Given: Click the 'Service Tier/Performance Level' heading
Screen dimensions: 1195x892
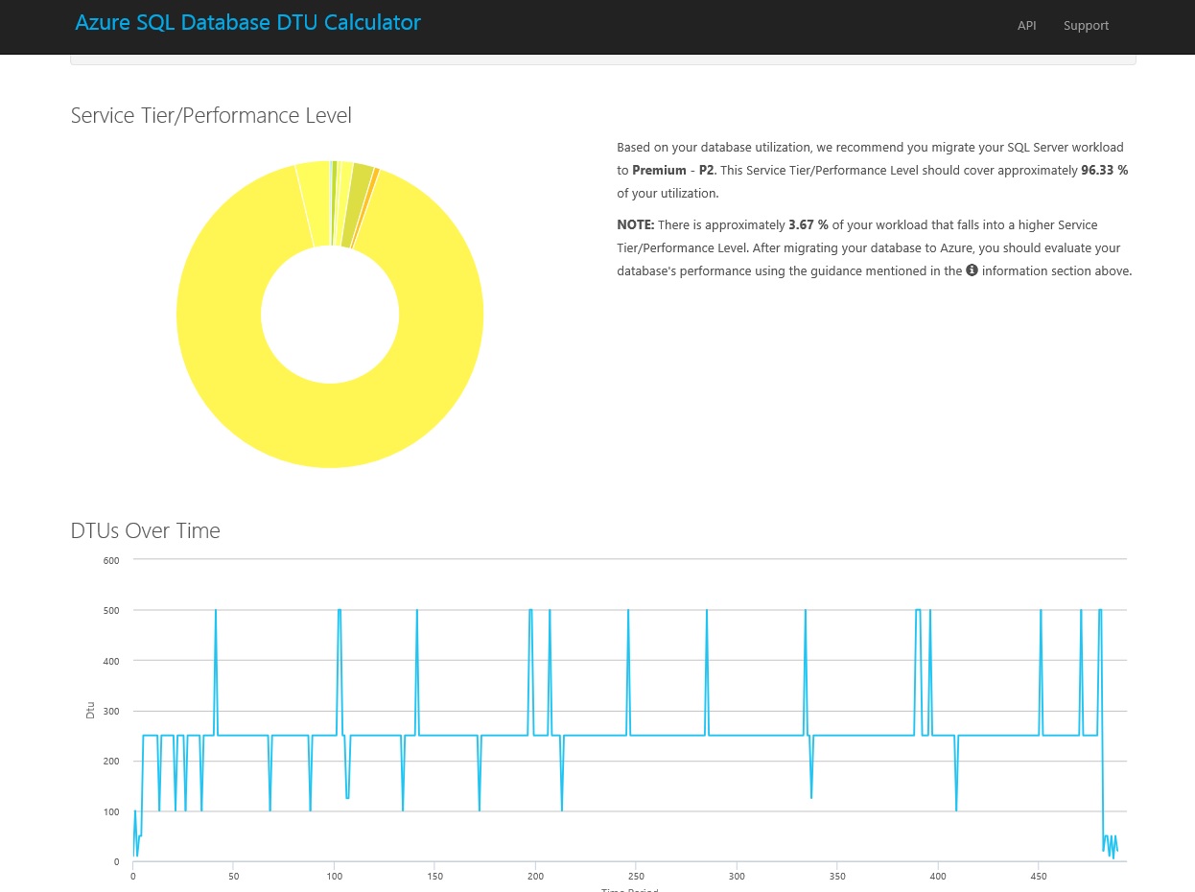Looking at the screenshot, I should 211,116.
